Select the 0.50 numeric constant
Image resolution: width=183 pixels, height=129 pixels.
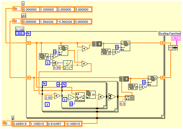[x=57, y=68]
